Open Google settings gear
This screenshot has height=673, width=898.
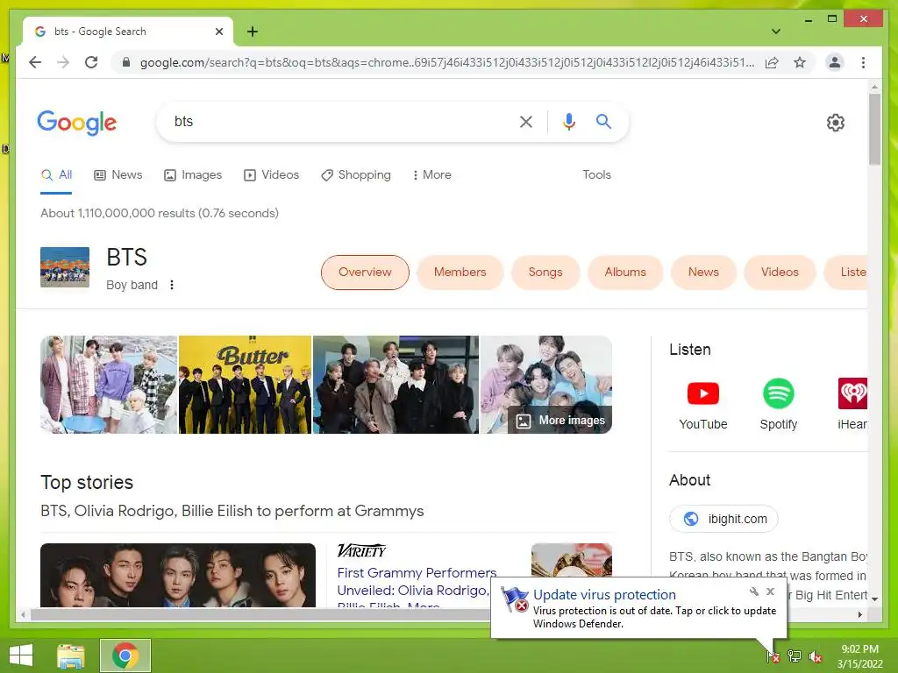pos(835,123)
